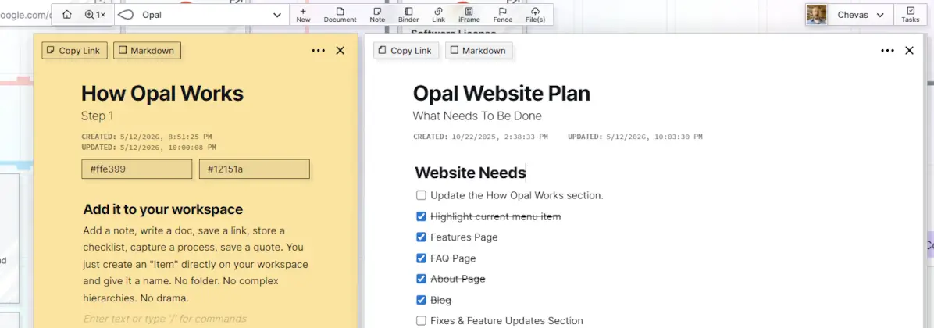Click the Highlight current menu item text

coord(496,216)
